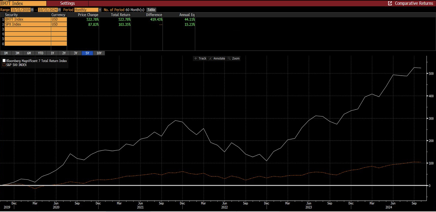This screenshot has height=212, width=436.
Task: Edit the end date field 10/31/2024
Action: (48, 10)
